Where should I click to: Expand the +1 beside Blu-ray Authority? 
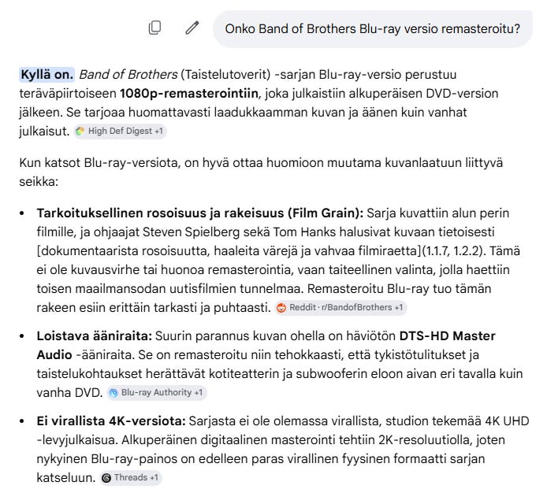199,392
